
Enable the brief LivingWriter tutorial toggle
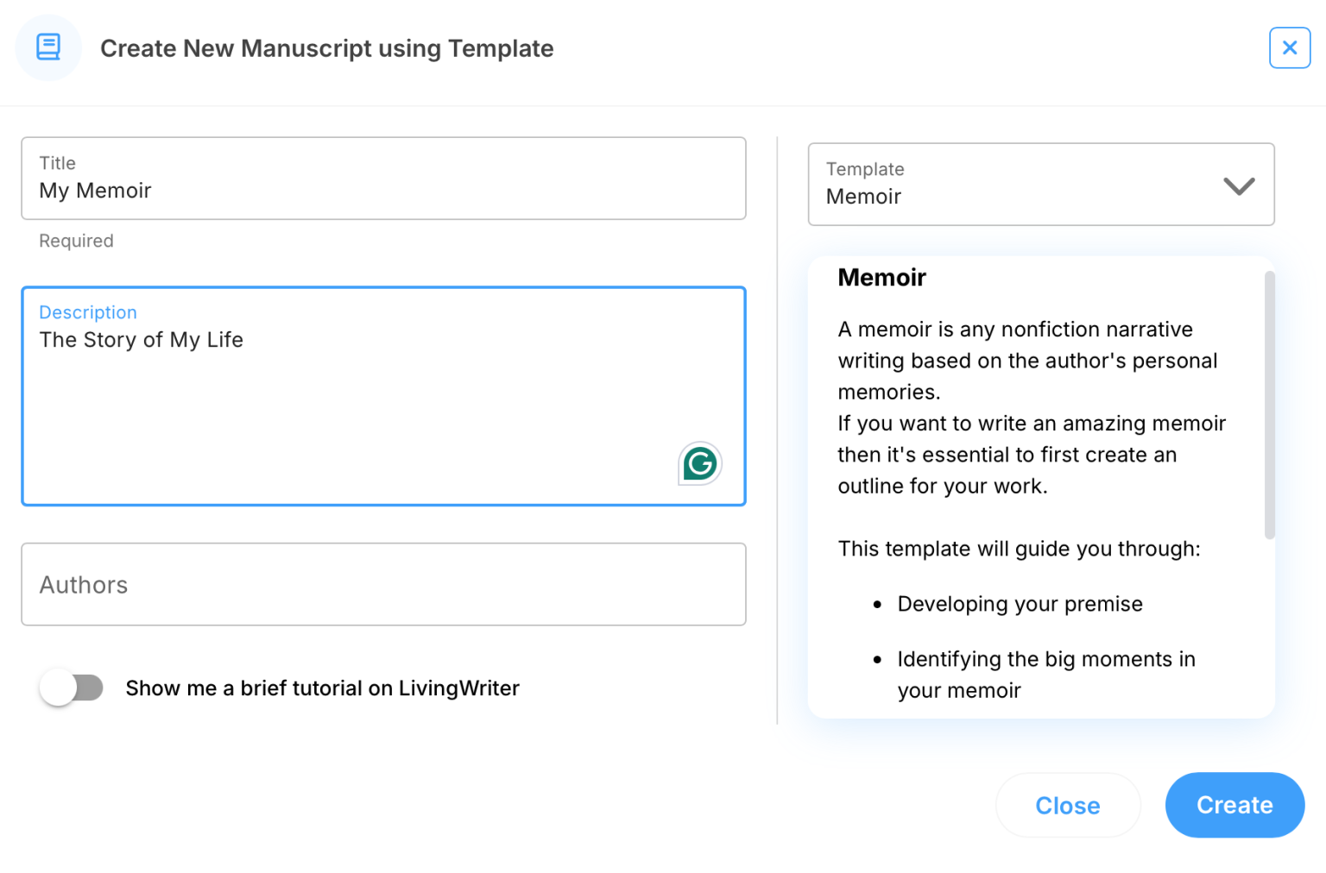71,688
